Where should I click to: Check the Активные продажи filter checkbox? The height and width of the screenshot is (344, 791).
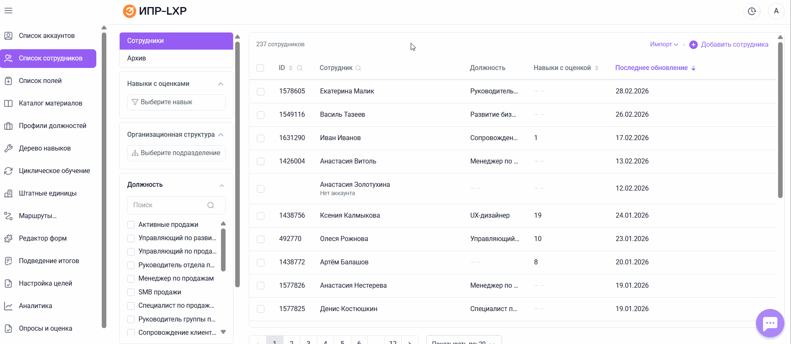131,225
